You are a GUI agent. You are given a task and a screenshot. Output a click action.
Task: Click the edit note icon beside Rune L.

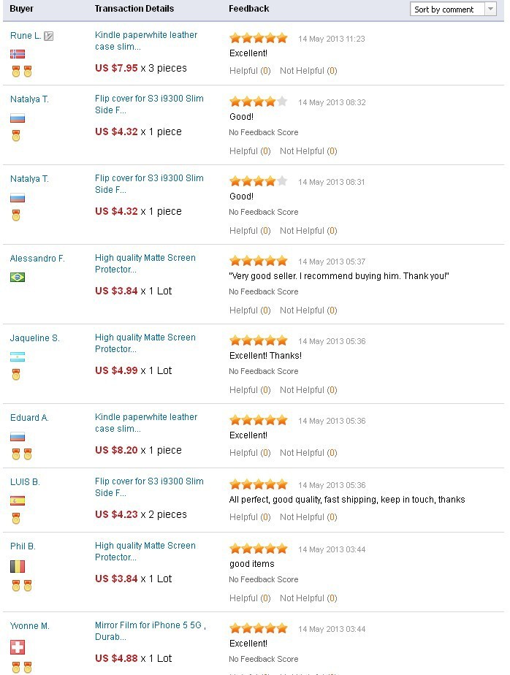[x=49, y=37]
